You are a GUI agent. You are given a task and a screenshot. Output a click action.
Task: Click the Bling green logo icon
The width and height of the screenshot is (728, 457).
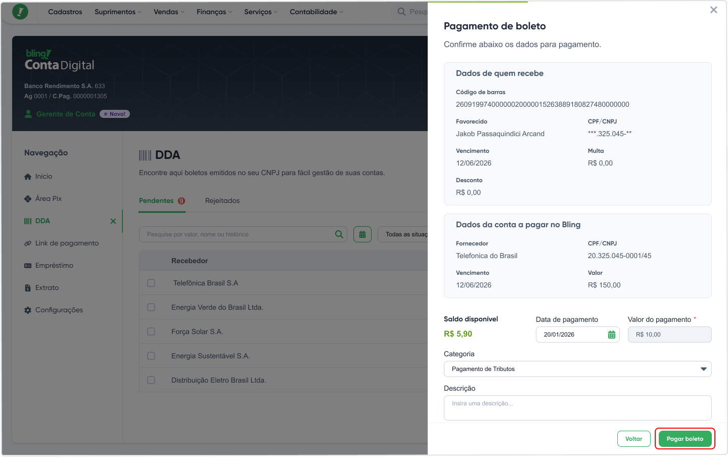(20, 12)
